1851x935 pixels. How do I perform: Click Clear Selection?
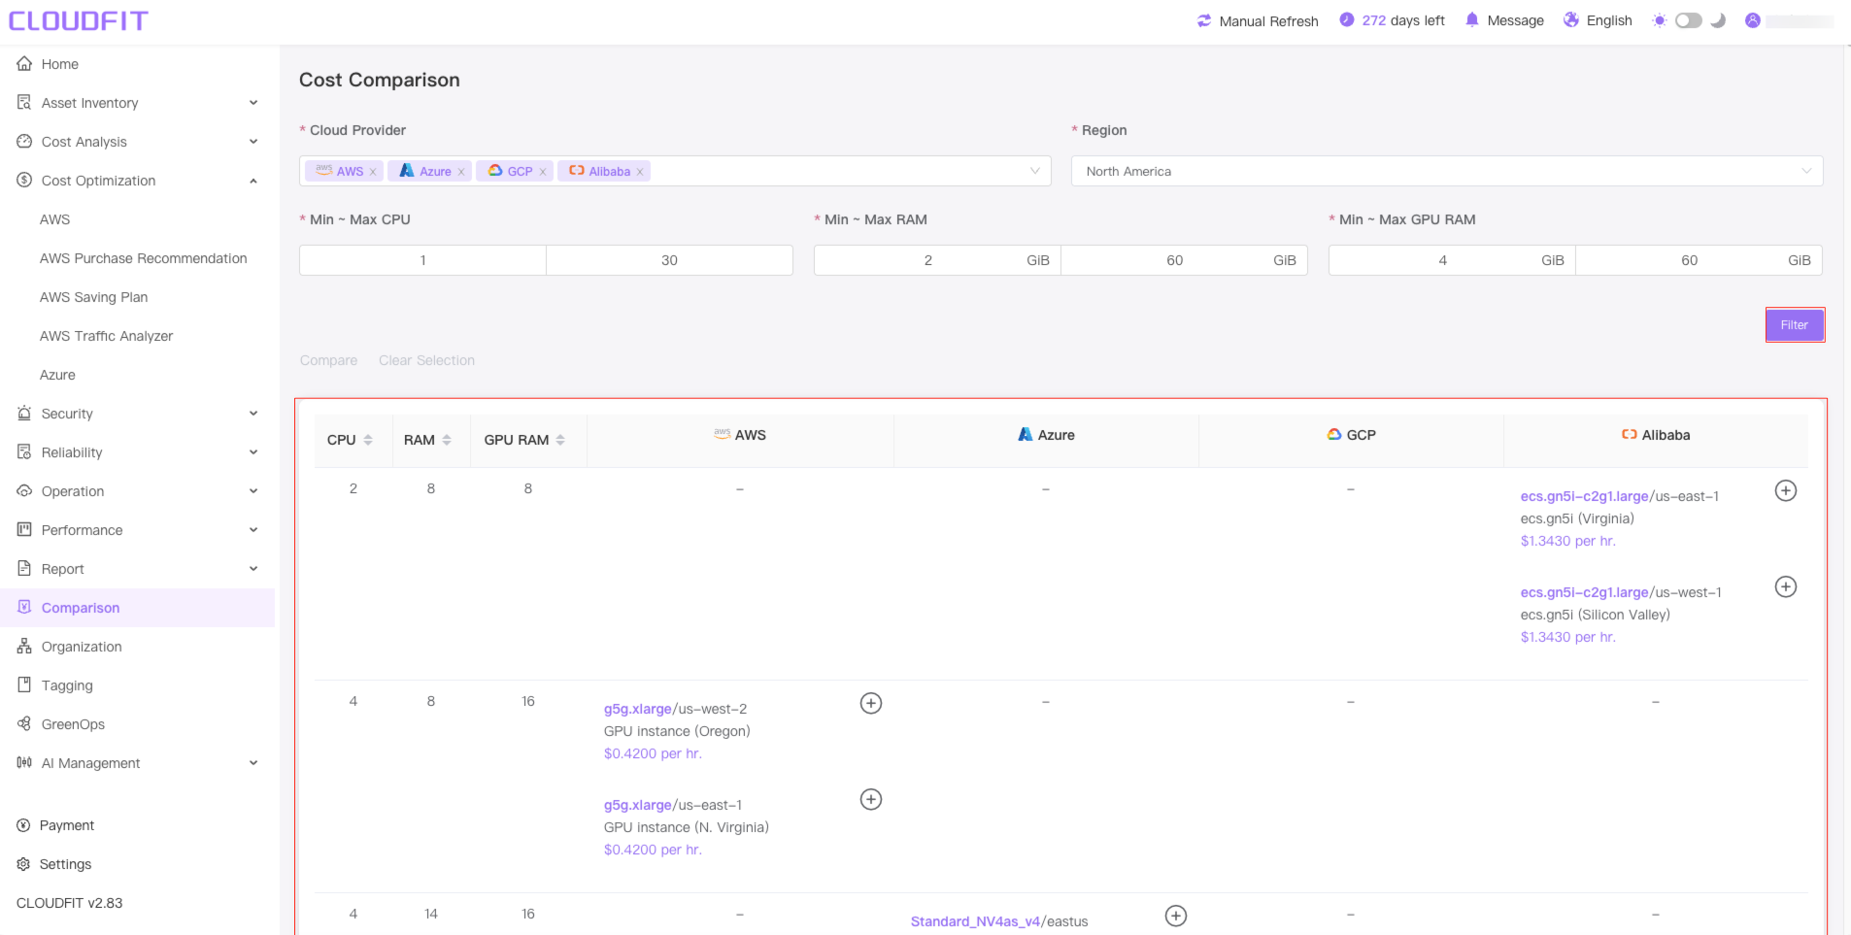click(426, 360)
